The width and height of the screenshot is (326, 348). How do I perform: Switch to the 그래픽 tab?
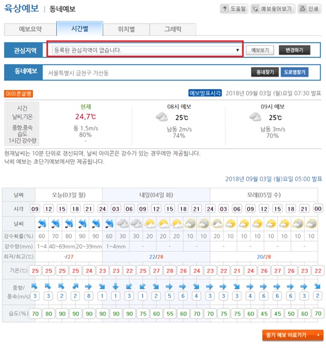[x=173, y=29]
